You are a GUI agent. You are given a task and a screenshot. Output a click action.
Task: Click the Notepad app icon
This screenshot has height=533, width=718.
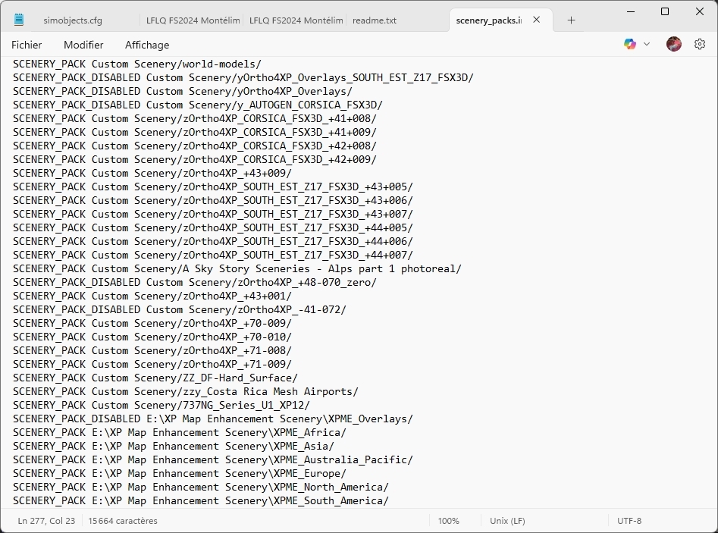click(19, 20)
